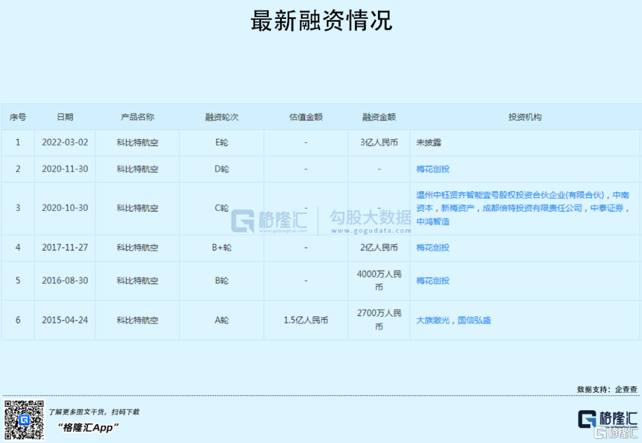The width and height of the screenshot is (642, 443).
Task: Click the E轮 financing round cell
Action: pos(222,143)
